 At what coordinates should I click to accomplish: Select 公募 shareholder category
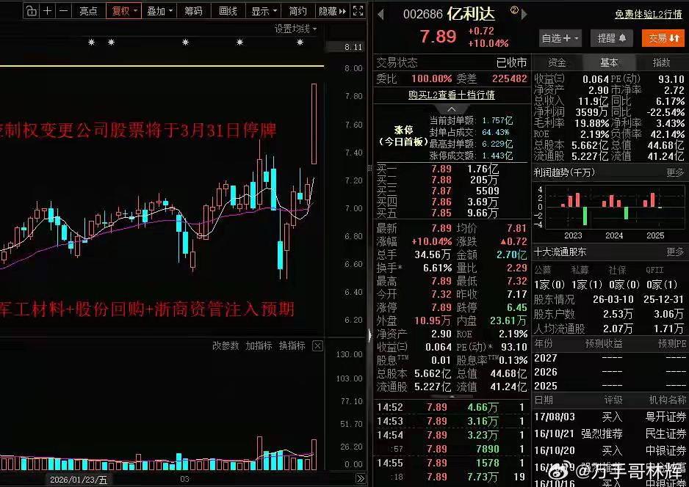point(543,270)
